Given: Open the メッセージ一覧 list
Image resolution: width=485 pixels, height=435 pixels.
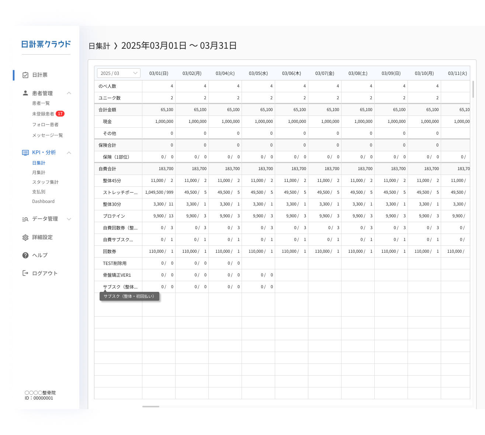Looking at the screenshot, I should tap(46, 135).
